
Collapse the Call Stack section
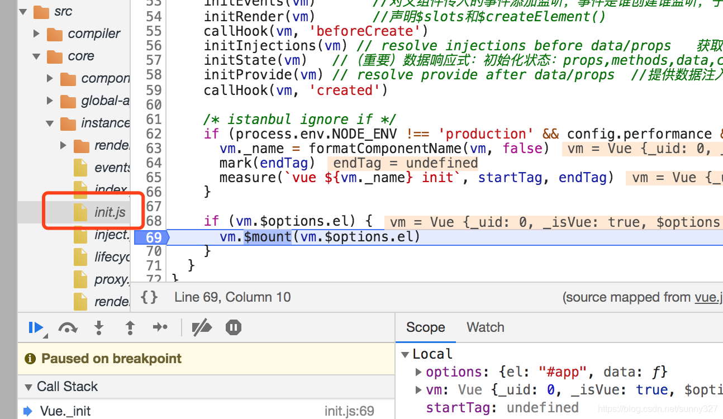click(x=28, y=387)
